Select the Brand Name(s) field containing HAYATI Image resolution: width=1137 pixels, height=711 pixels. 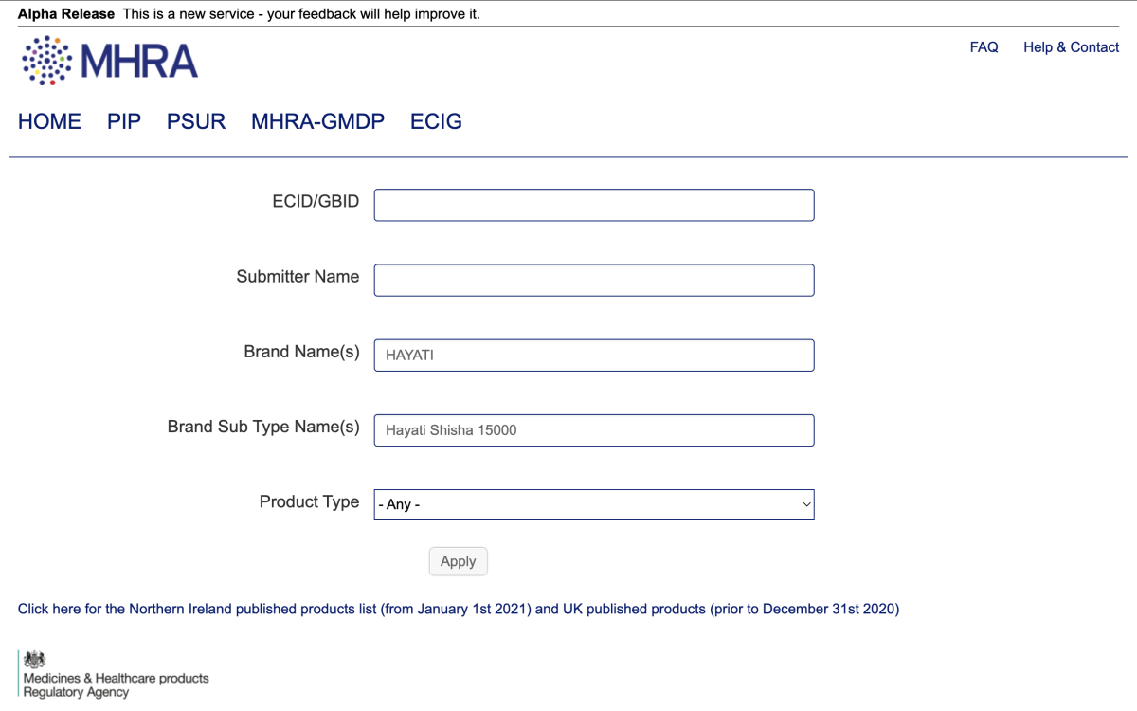(593, 355)
